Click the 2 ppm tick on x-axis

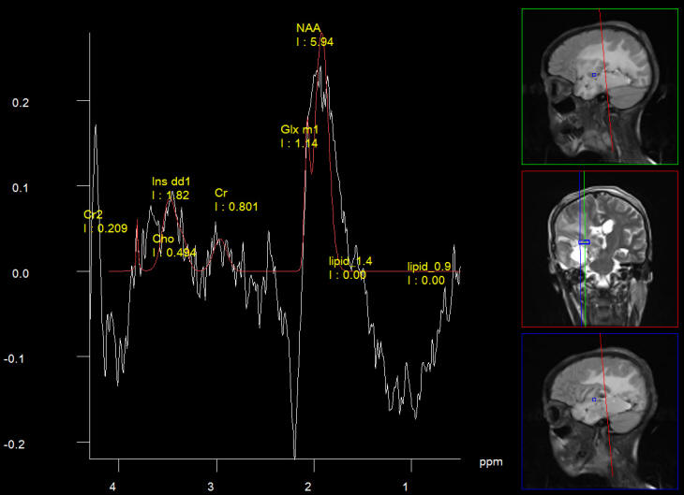308,488
